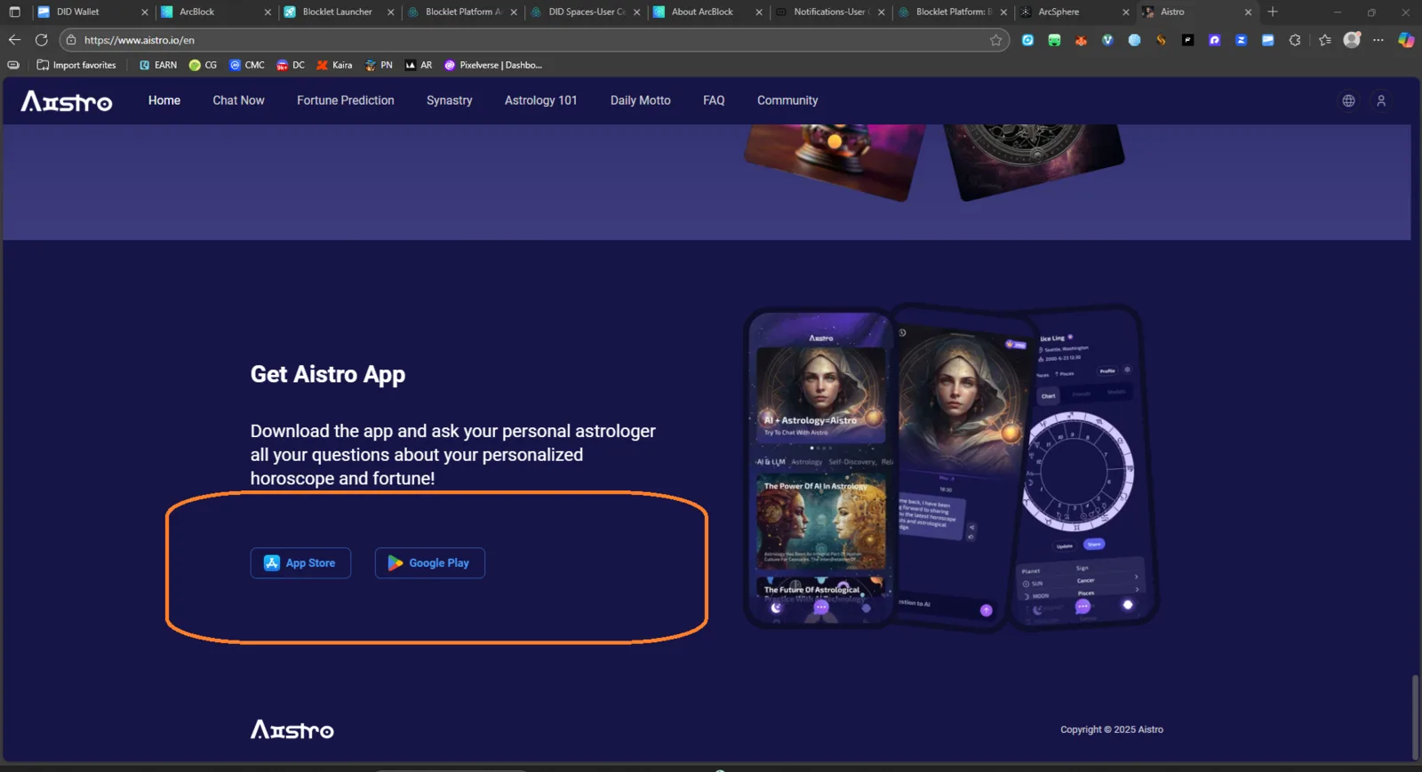The height and width of the screenshot is (772, 1422).
Task: Download from the App Store button
Action: 300,563
